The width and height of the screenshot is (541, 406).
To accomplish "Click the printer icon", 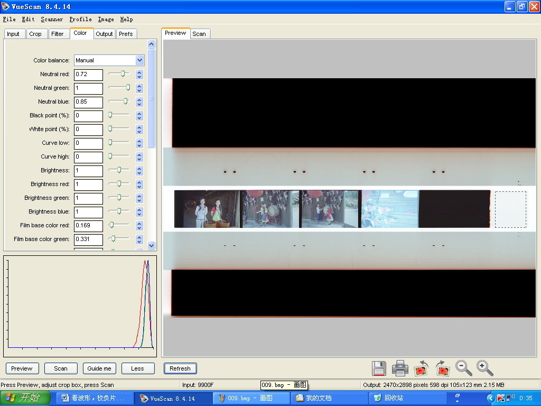I will [x=400, y=368].
